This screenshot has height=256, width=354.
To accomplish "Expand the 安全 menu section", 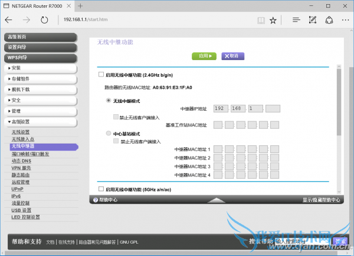I will coord(41,101).
